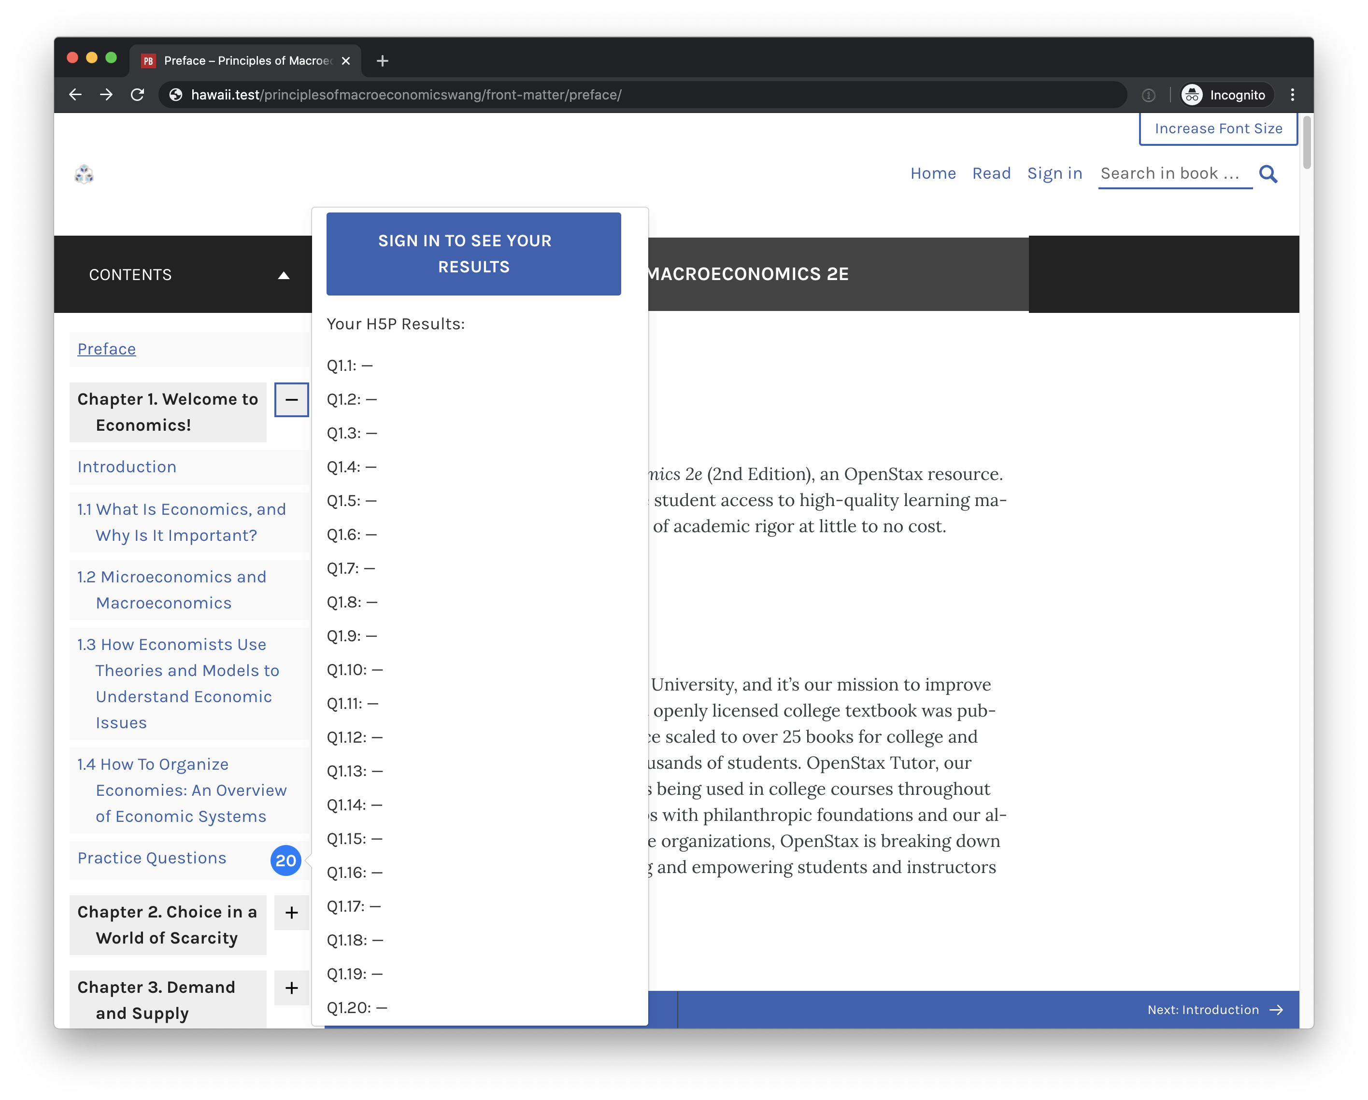Open the Introduction section link

(127, 467)
